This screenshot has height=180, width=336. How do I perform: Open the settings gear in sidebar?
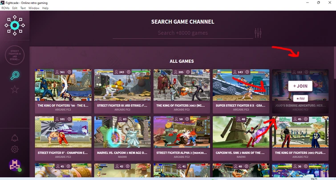[15, 149]
